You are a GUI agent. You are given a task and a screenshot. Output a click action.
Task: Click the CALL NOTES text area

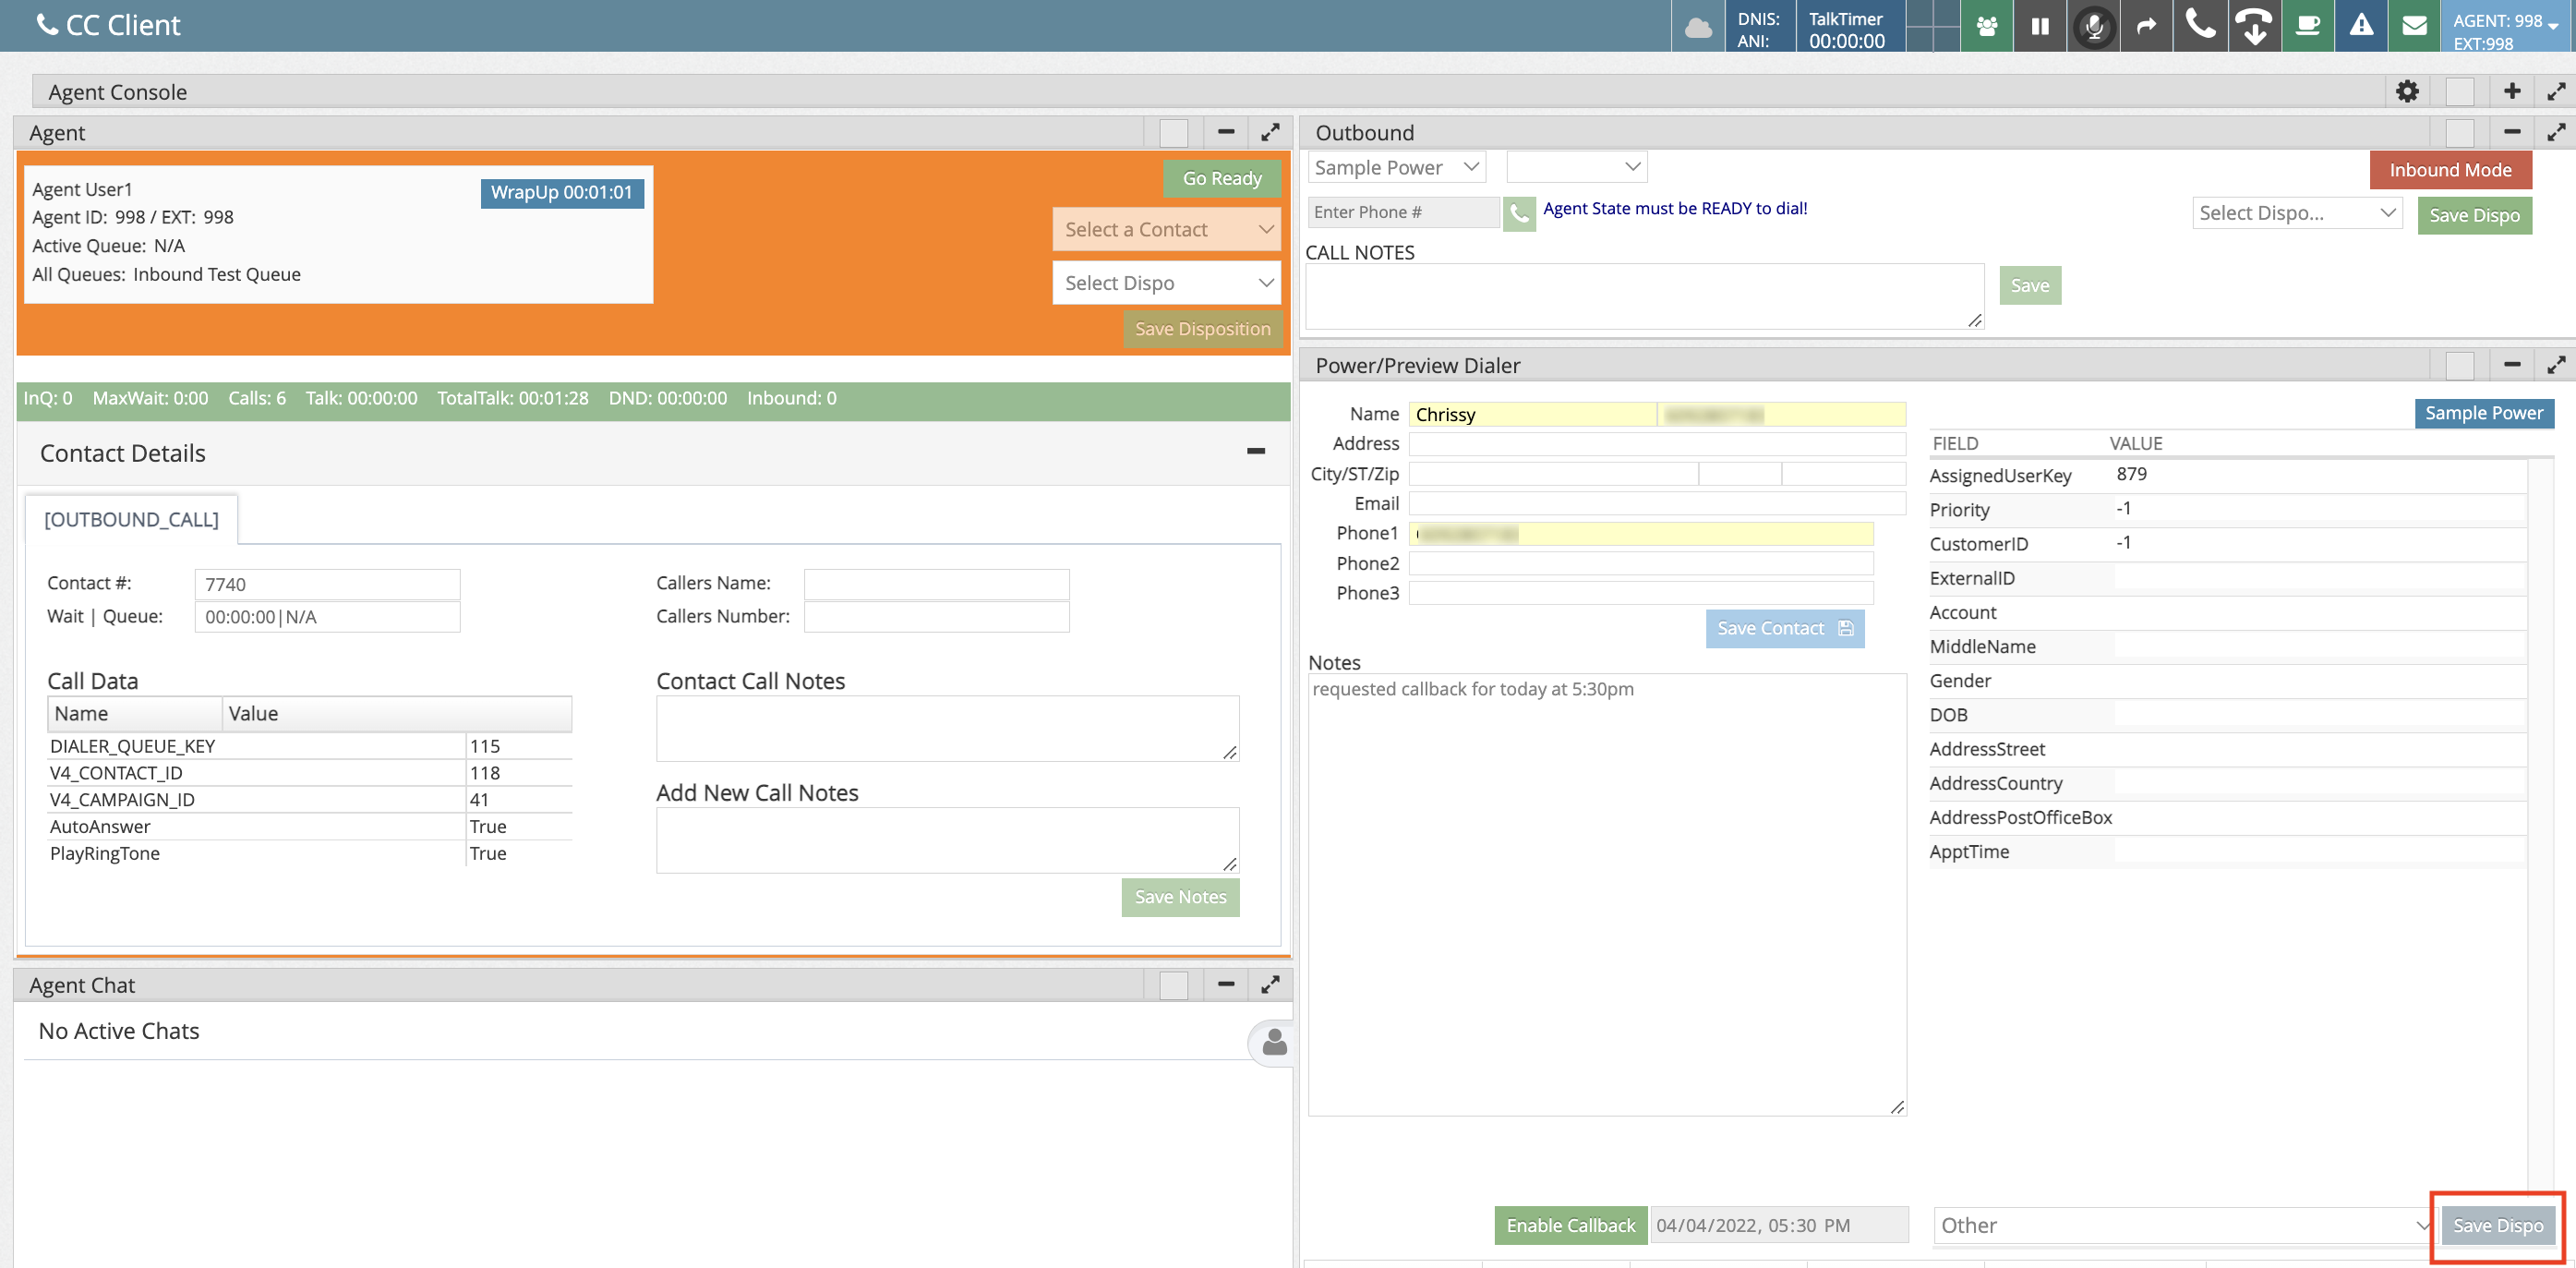tap(1644, 297)
